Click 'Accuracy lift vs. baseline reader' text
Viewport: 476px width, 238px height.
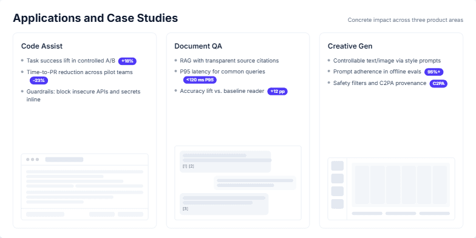pyautogui.click(x=222, y=91)
